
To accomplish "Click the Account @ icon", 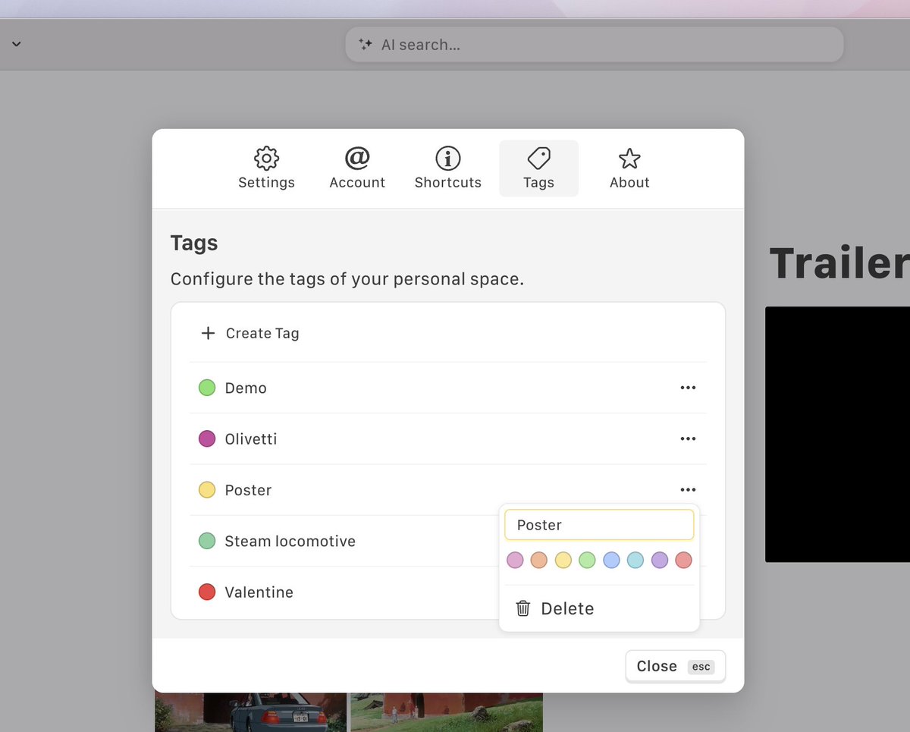I will coord(356,158).
